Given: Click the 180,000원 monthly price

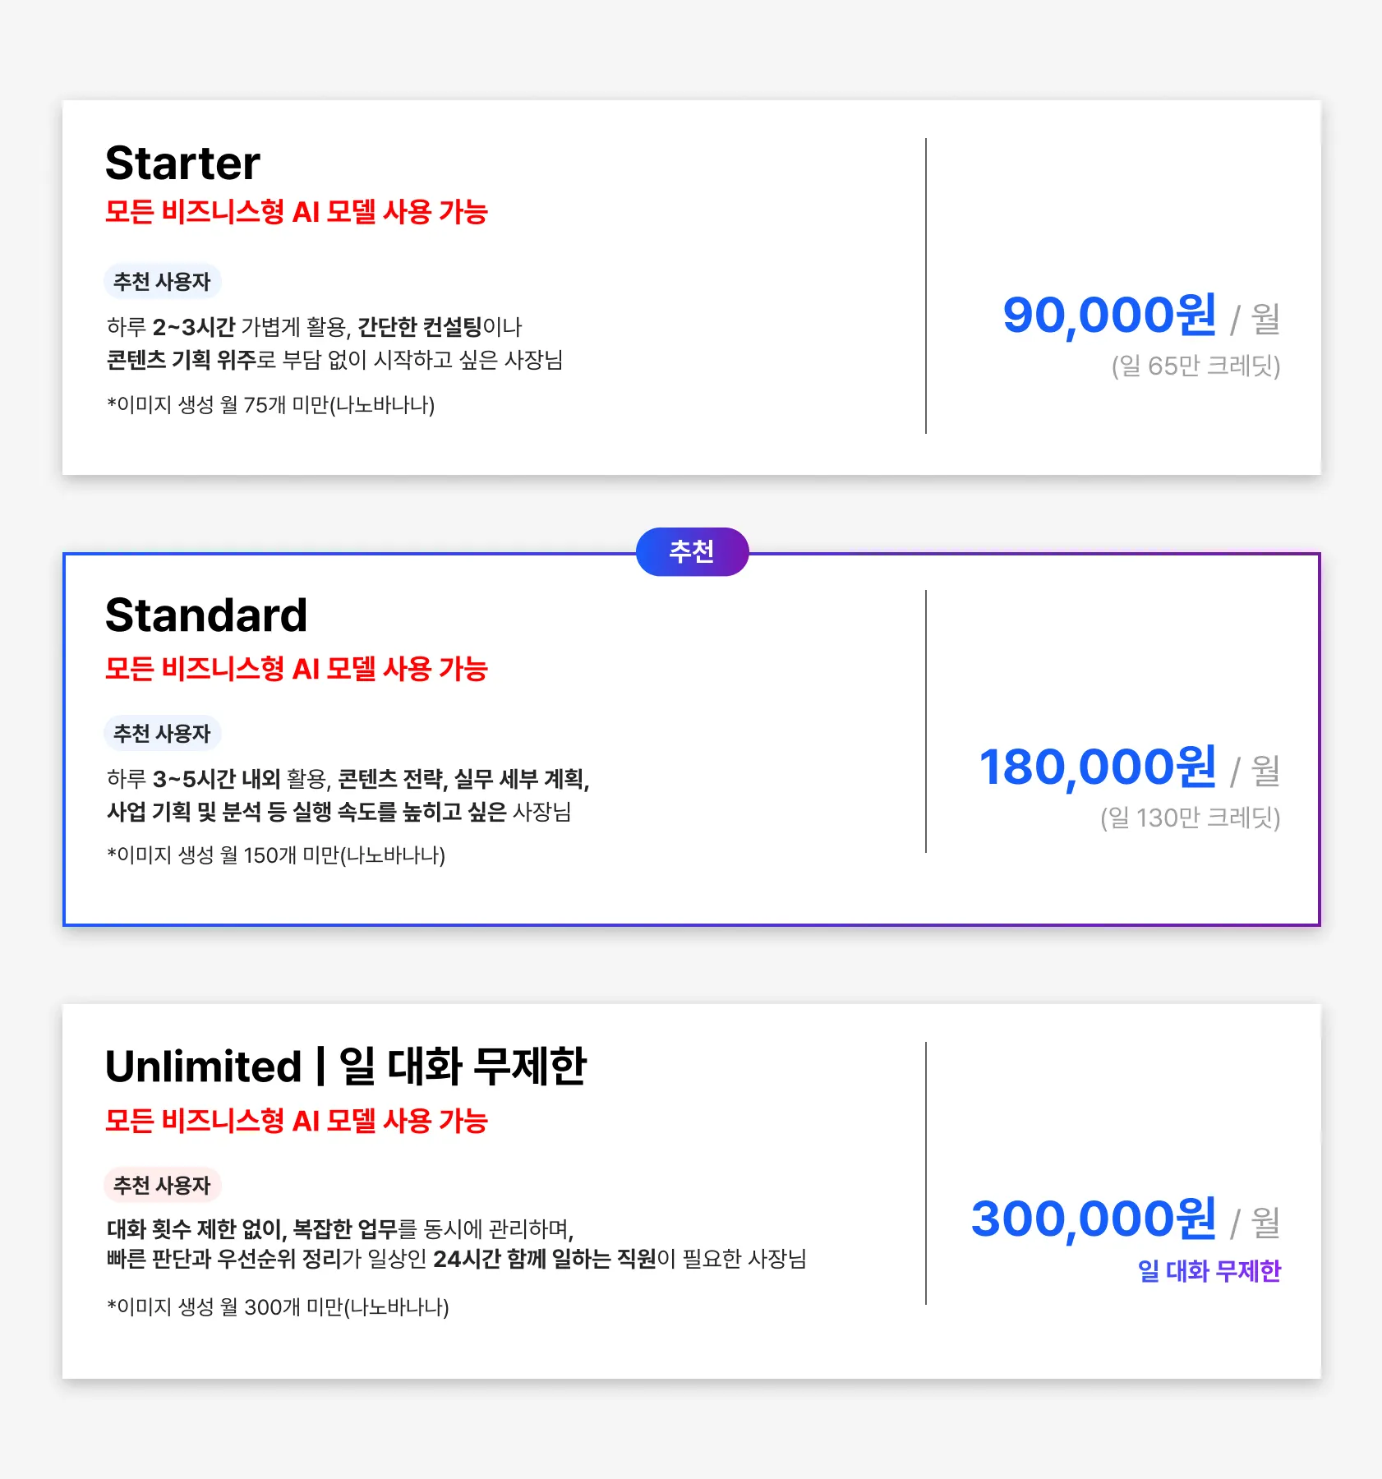Looking at the screenshot, I should tap(1098, 767).
